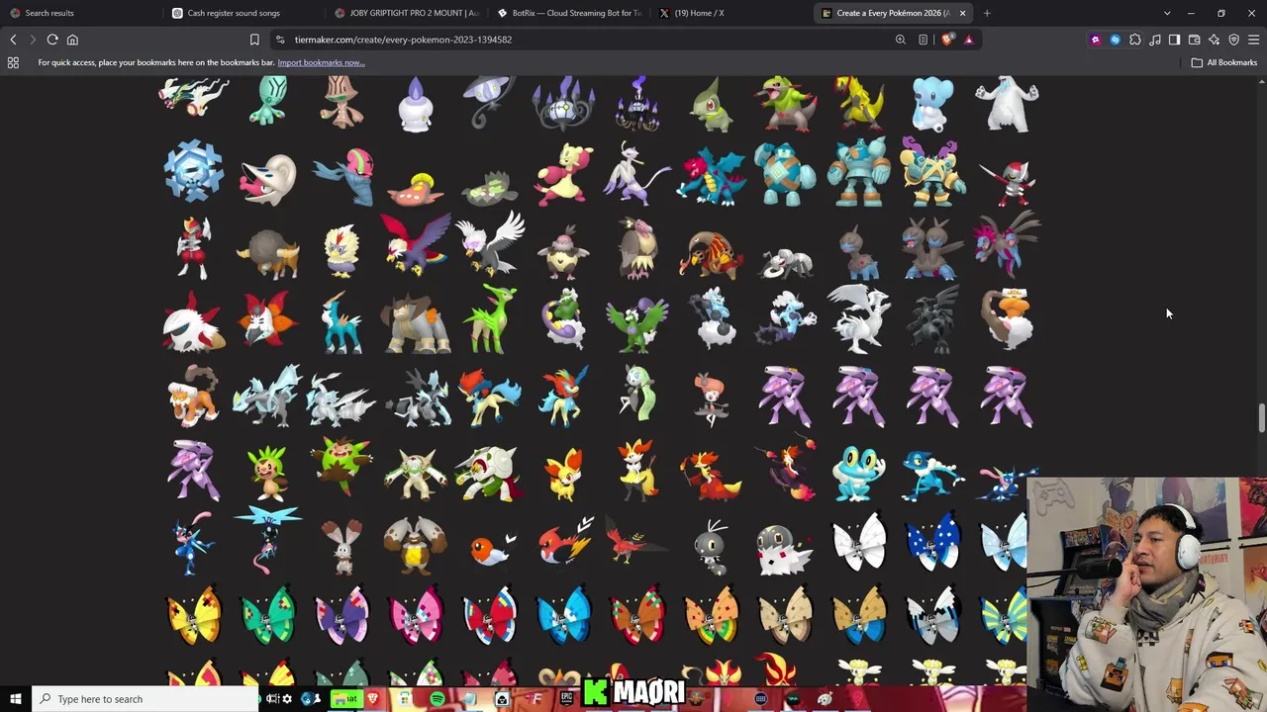Select the Hydreigon image
The image size is (1267, 712).
point(1007,243)
